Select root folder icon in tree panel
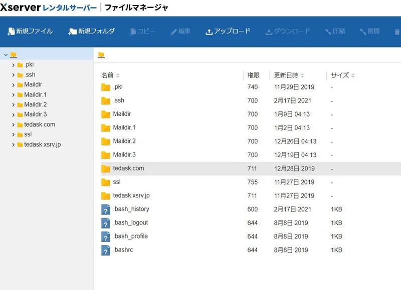Image resolution: width=401 pixels, height=290 pixels. [x=14, y=55]
